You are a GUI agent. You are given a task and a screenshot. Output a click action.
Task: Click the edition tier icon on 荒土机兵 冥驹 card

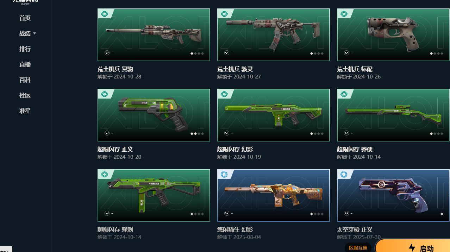[105, 14]
